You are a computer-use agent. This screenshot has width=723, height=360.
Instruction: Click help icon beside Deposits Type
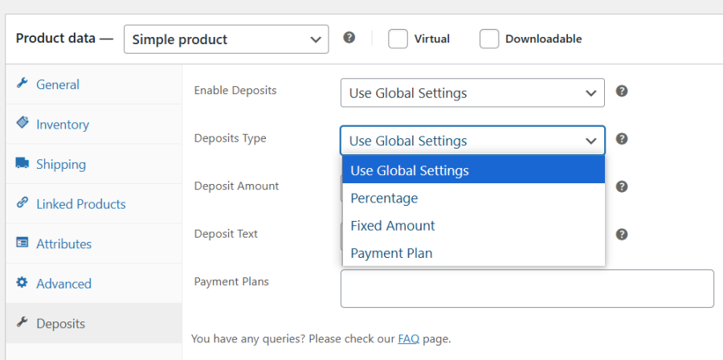622,139
